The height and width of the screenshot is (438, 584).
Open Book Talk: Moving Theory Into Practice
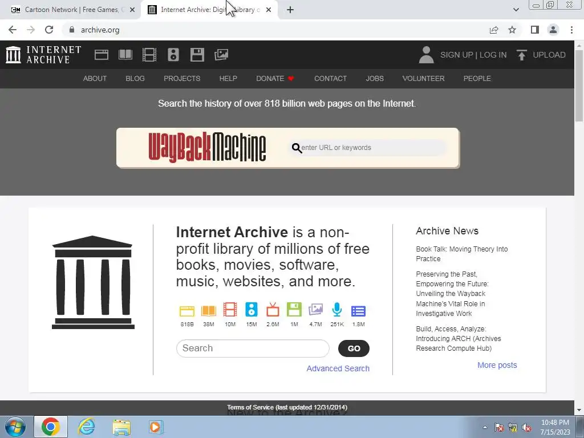point(462,254)
